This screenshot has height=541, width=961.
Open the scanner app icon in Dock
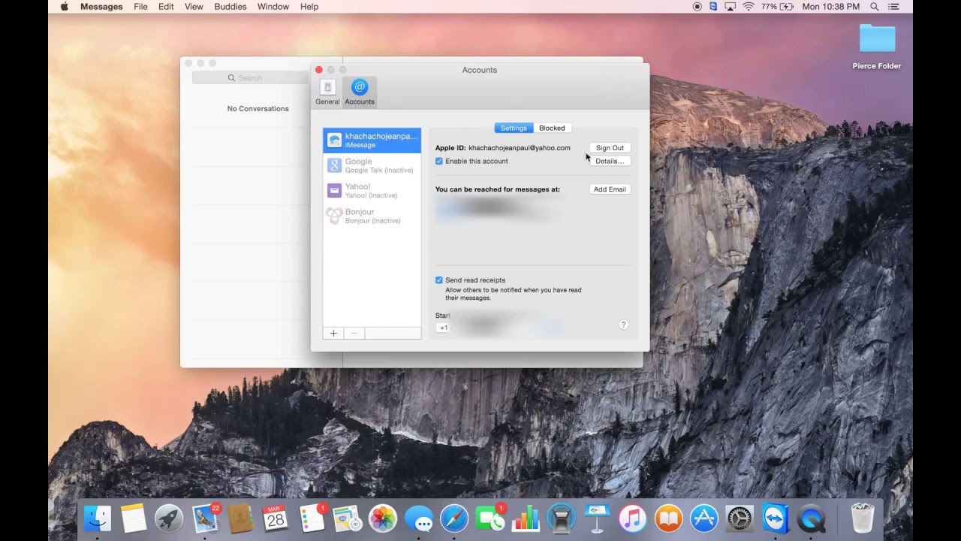pyautogui.click(x=561, y=518)
